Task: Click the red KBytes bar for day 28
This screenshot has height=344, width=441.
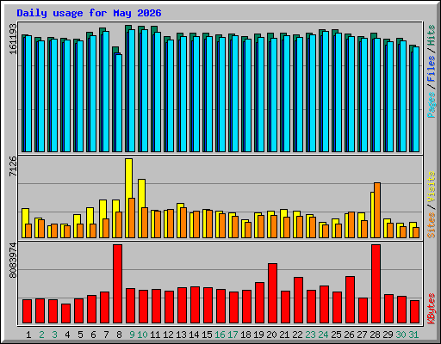Action: coord(376,284)
